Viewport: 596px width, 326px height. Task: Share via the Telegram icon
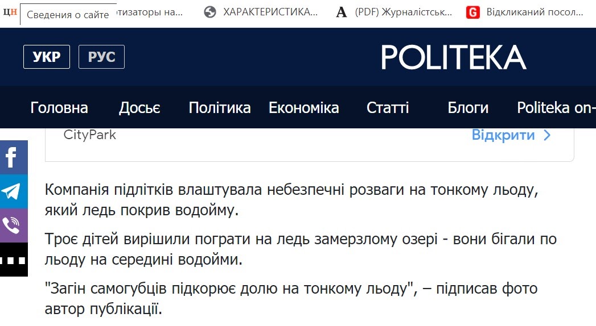pos(14,191)
